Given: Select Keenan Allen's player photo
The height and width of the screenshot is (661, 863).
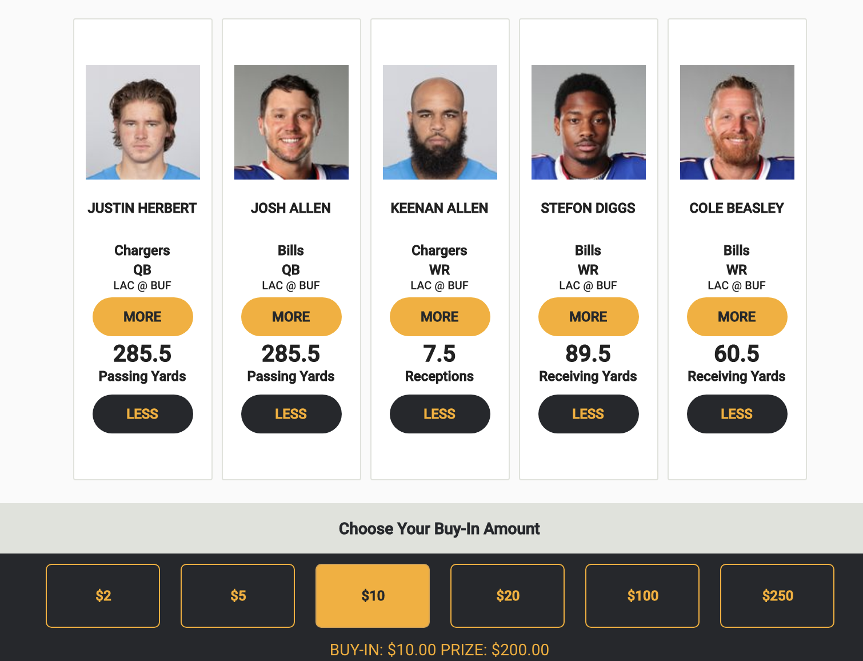Looking at the screenshot, I should point(440,122).
